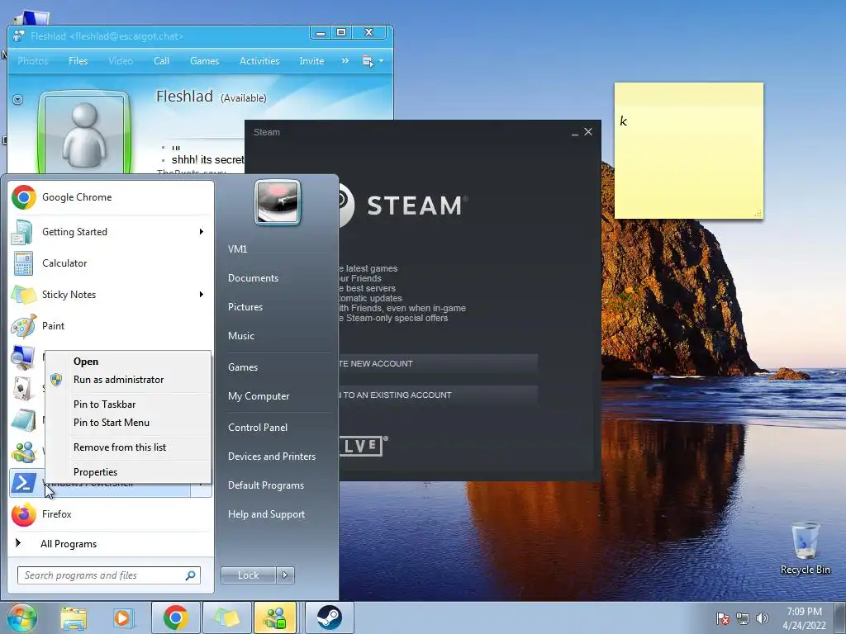
Task: Open Windows Explorer from taskbar
Action: click(x=74, y=617)
